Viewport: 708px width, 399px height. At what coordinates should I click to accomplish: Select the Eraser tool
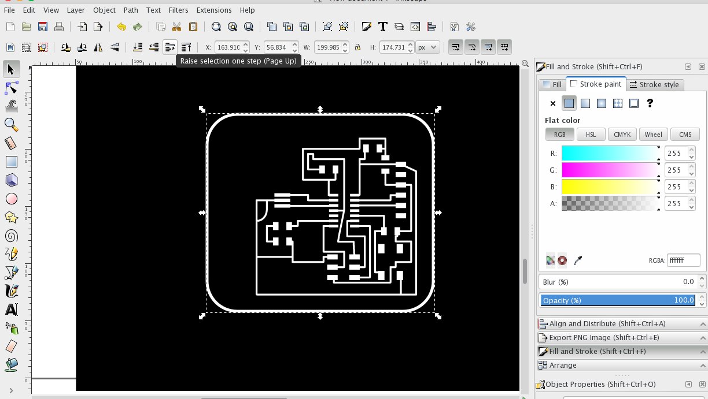pyautogui.click(x=11, y=346)
